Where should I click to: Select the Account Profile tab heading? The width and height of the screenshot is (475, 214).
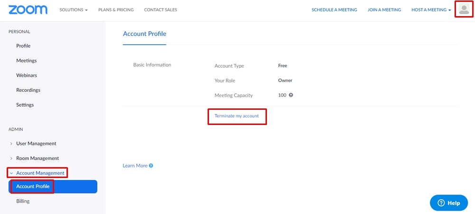point(144,34)
